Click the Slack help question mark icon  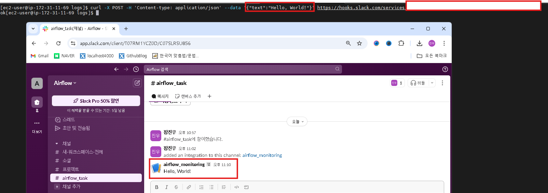pos(445,69)
